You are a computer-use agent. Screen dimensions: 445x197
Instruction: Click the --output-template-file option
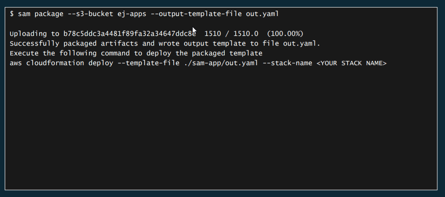click(196, 14)
